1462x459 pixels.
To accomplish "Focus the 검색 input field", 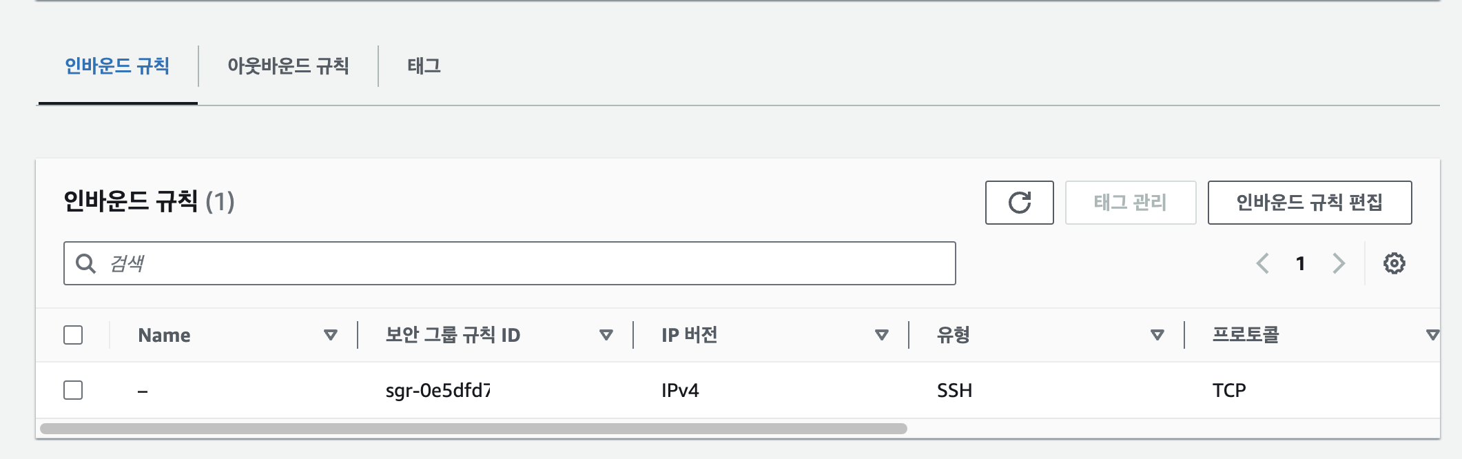I will point(510,263).
